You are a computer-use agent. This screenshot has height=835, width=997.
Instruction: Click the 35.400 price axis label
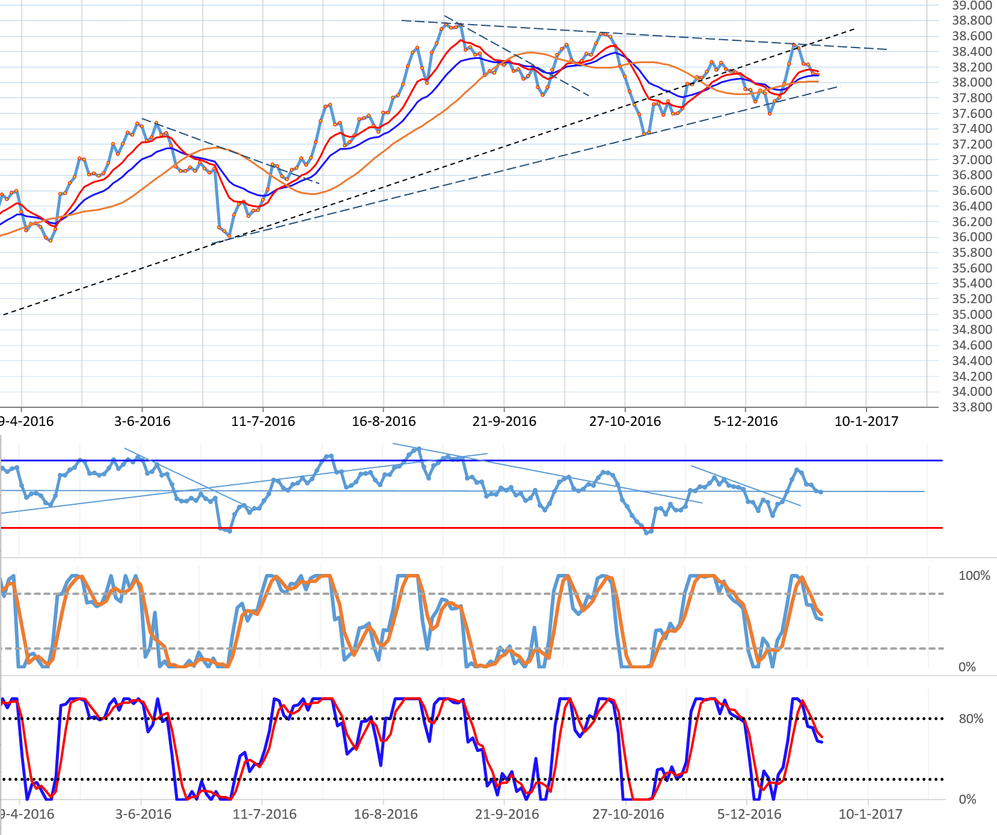[972, 283]
